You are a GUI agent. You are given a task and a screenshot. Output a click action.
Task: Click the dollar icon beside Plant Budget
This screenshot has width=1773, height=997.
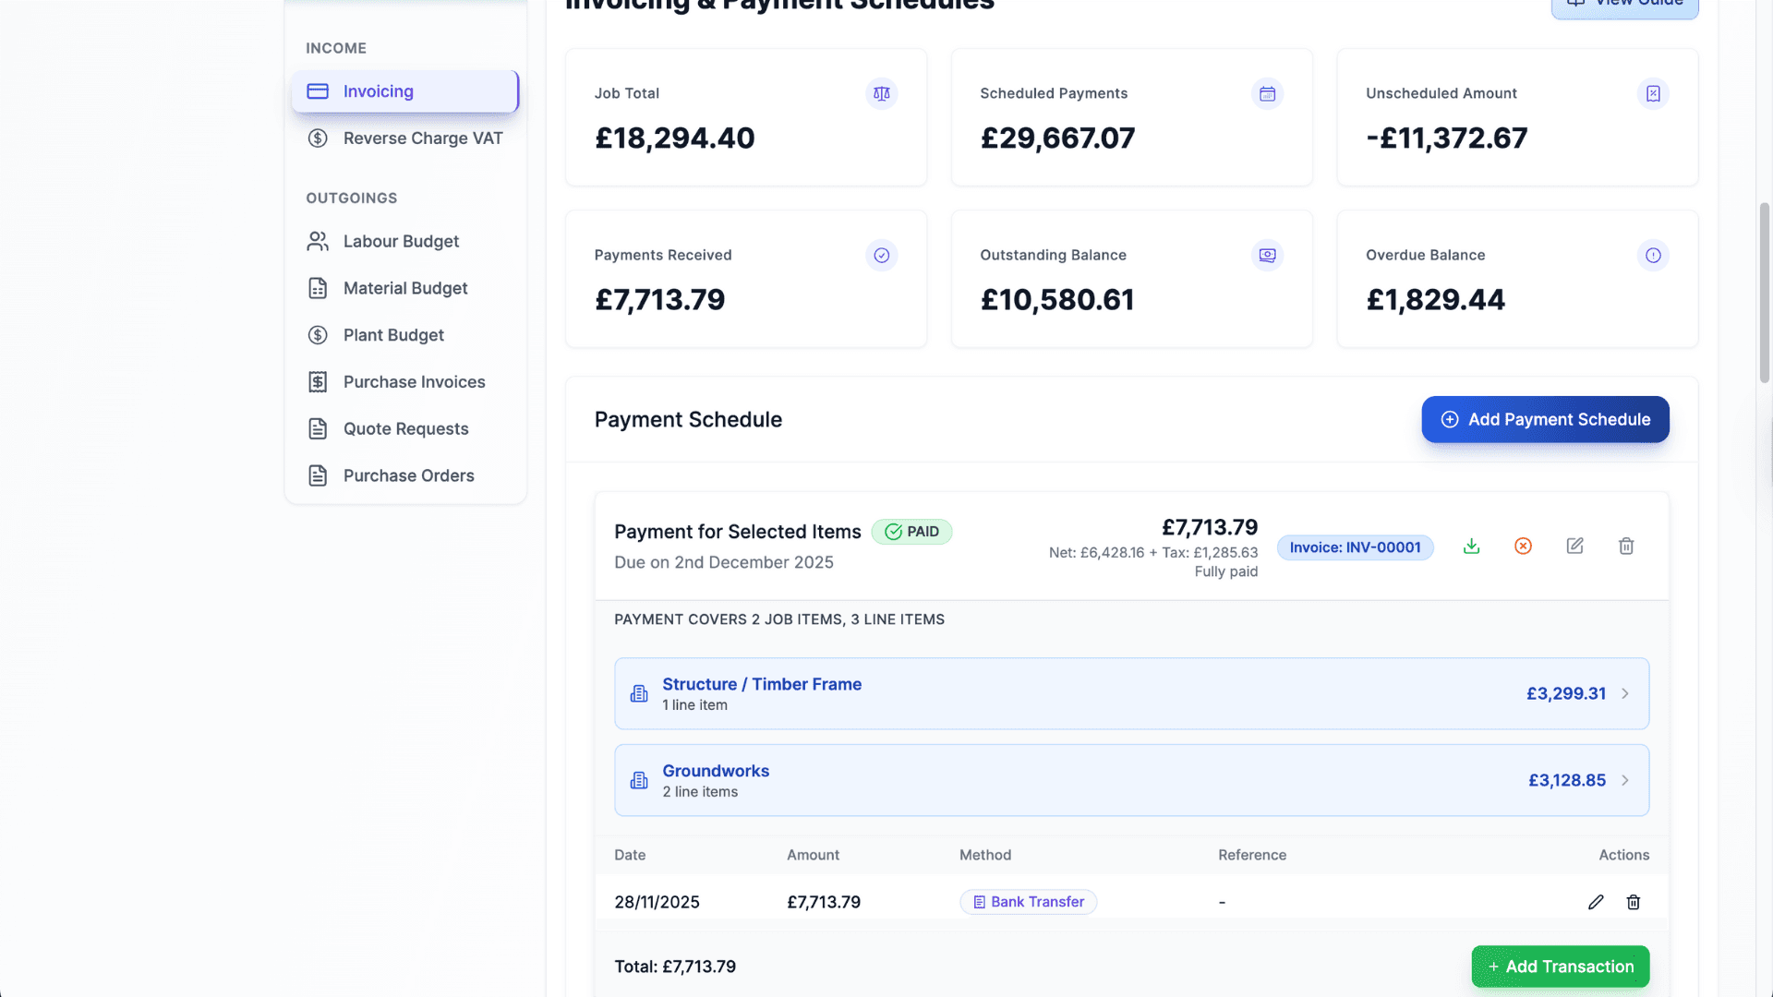pos(318,334)
